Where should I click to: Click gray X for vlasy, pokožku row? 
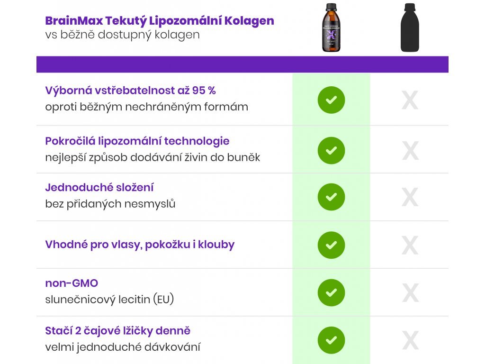410,246
